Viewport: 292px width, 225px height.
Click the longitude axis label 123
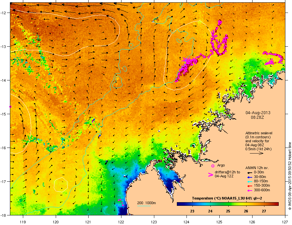tap(154, 222)
